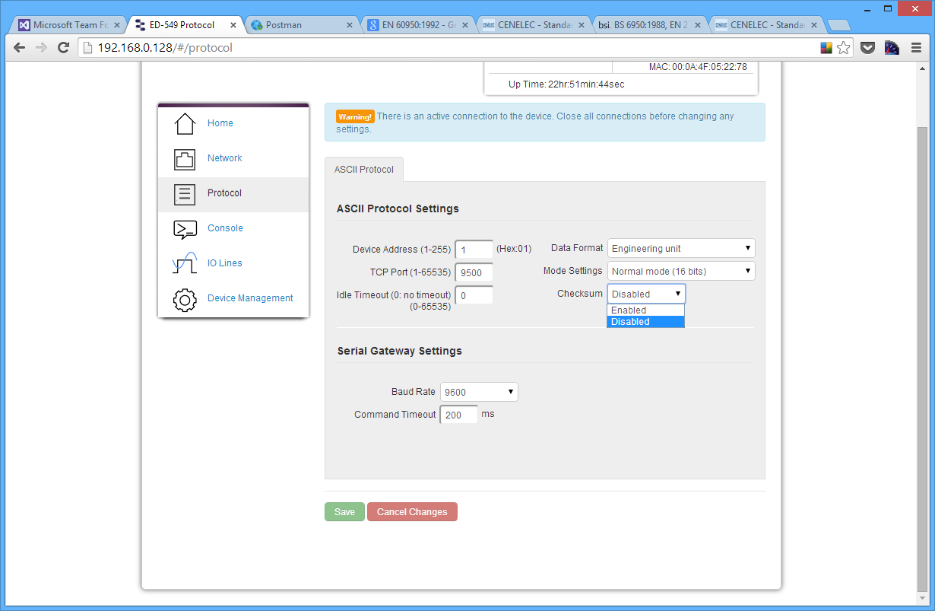Open the Pocket save icon near address bar
The width and height of the screenshot is (935, 611).
867,47
